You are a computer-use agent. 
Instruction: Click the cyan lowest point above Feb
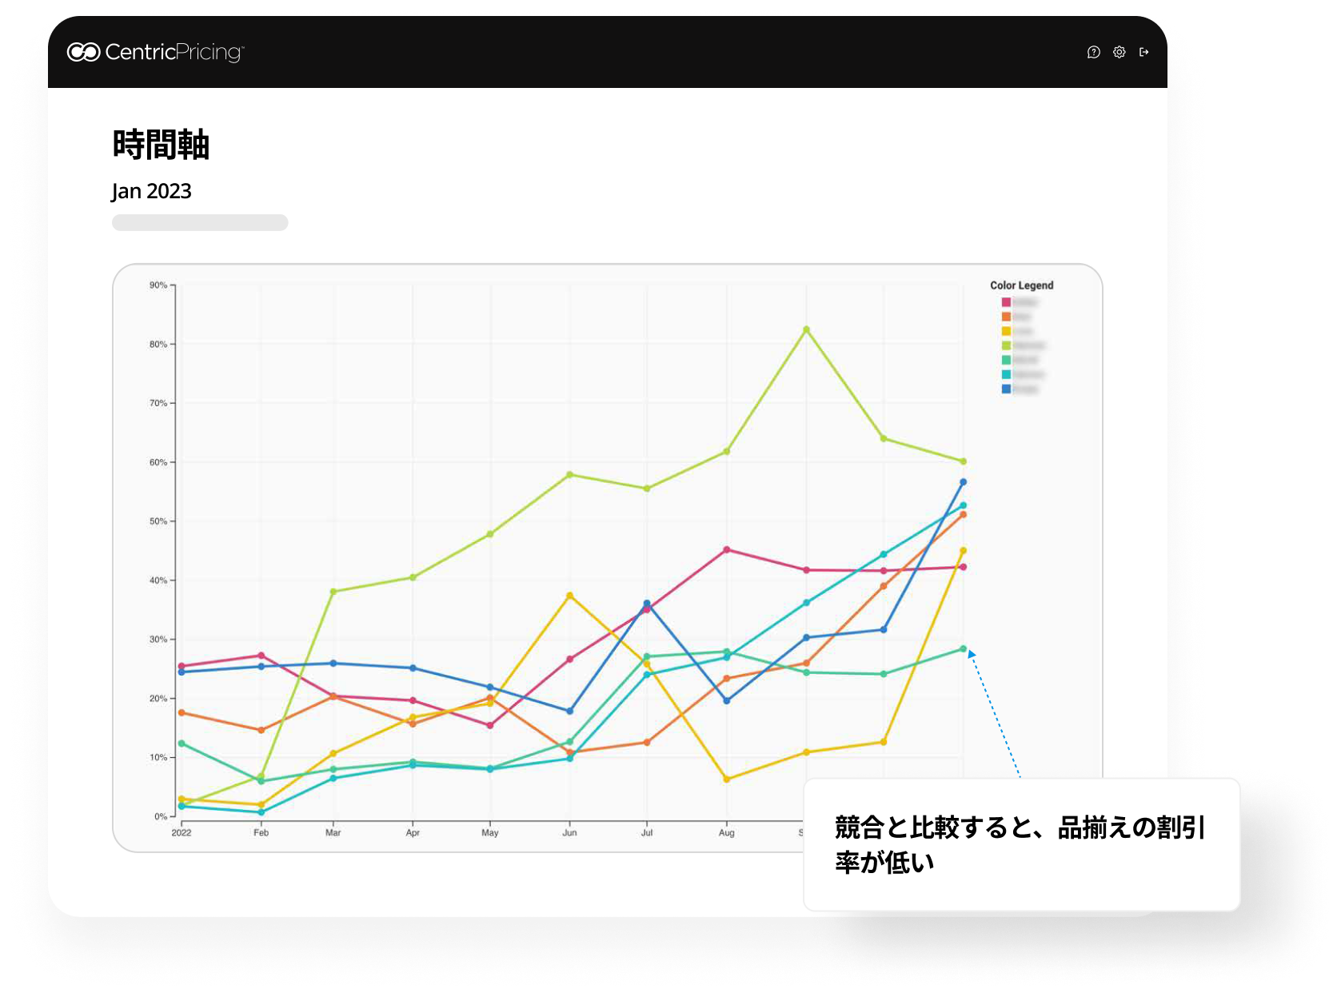point(261,812)
